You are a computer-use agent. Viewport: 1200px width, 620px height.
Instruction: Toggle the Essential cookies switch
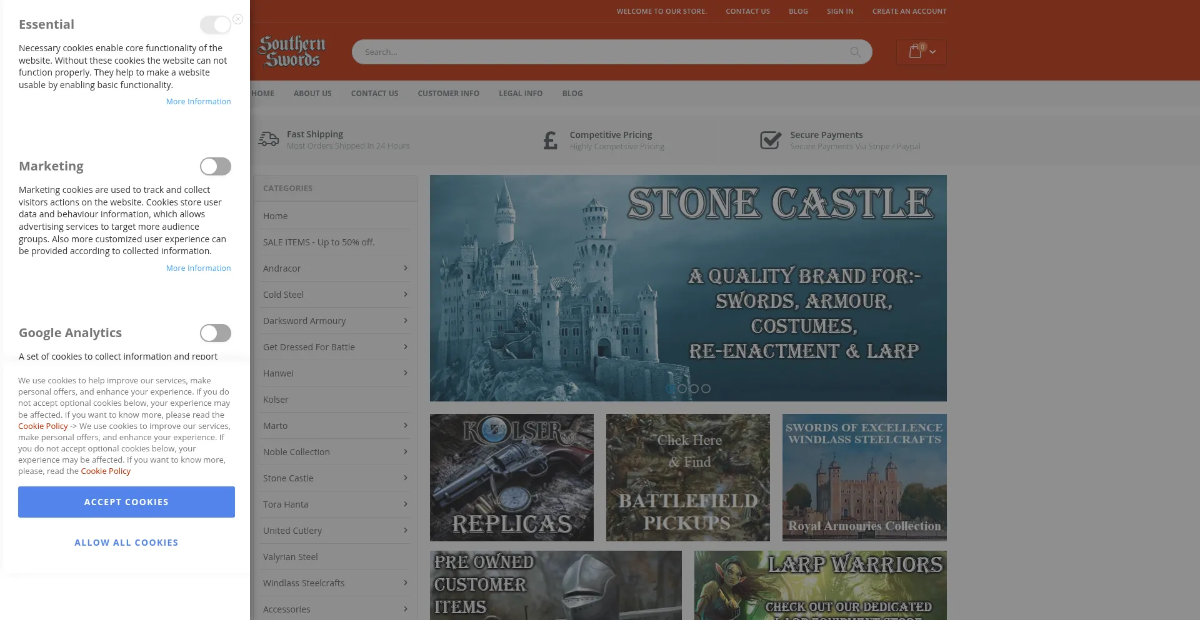tap(216, 25)
